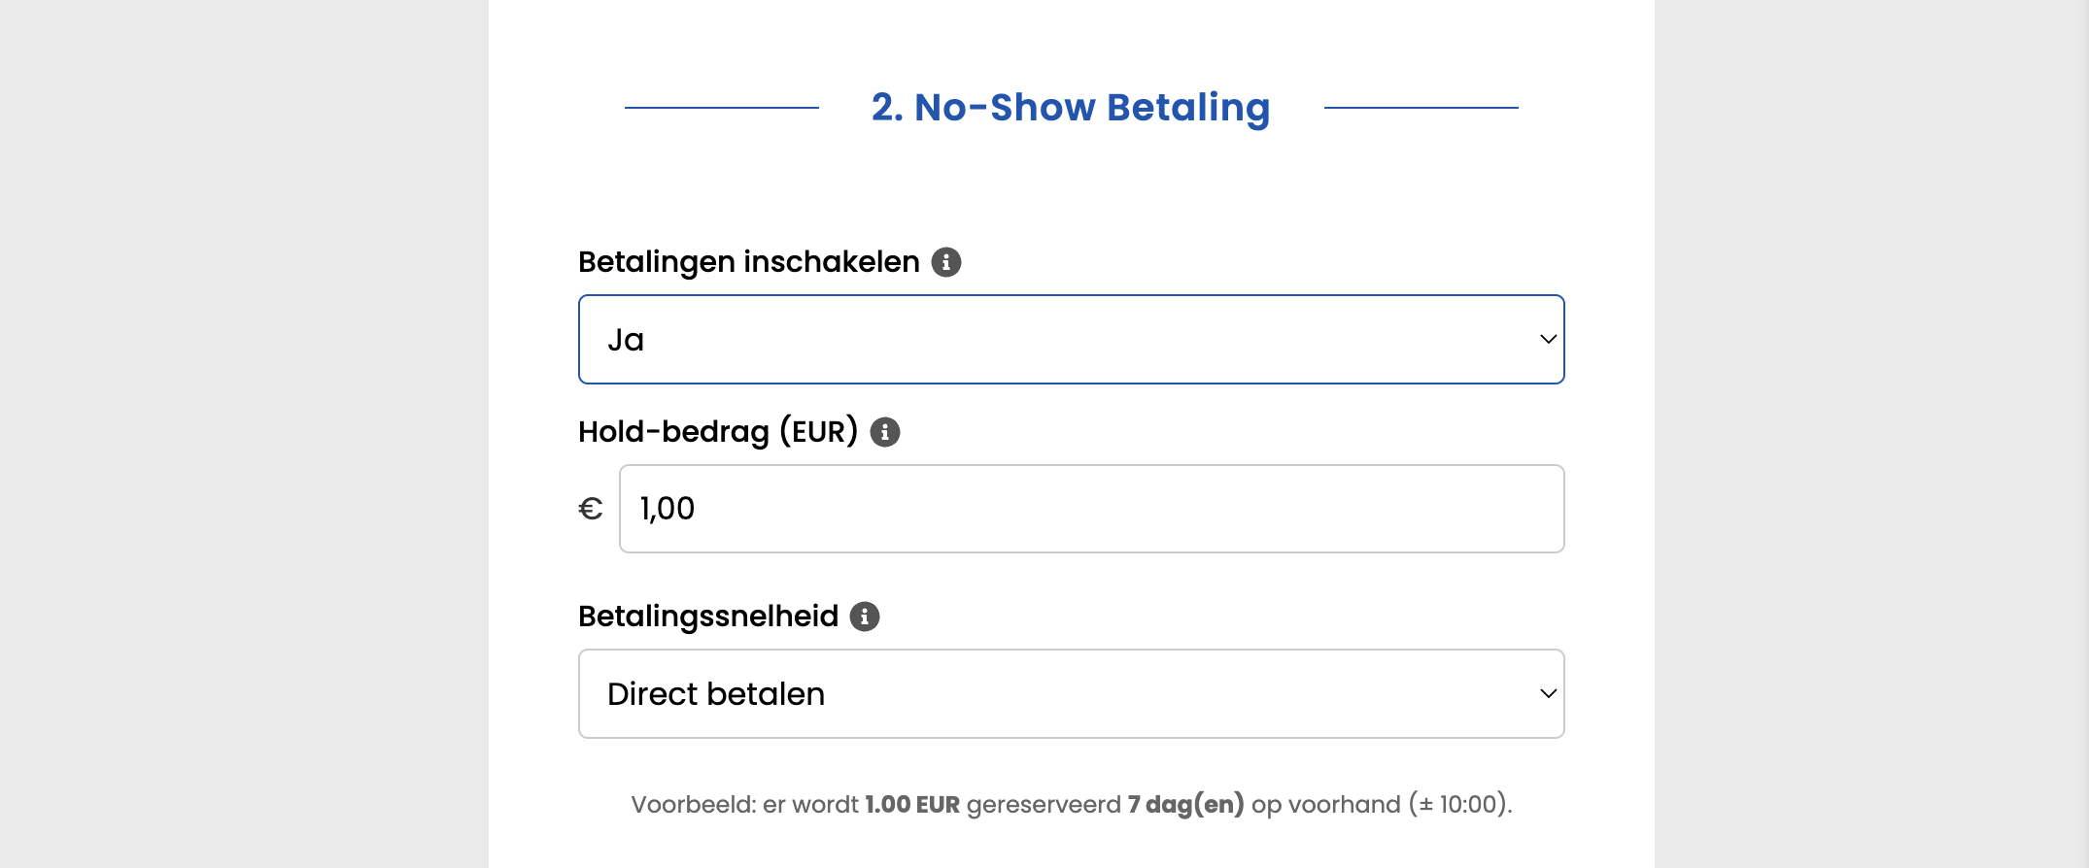This screenshot has height=868, width=2089.
Task: Click info icon next to Hold-bedrag (EUR)
Action: tap(884, 432)
